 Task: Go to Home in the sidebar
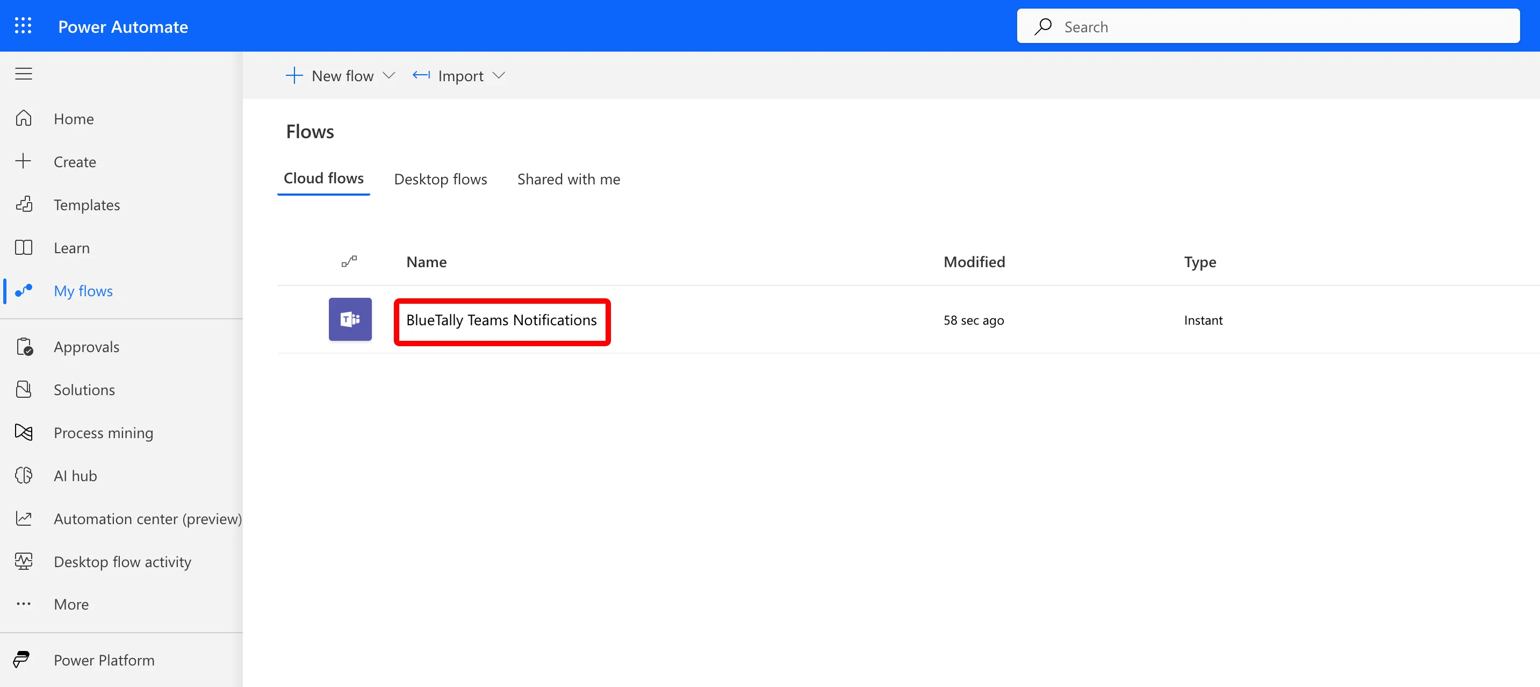coord(74,118)
